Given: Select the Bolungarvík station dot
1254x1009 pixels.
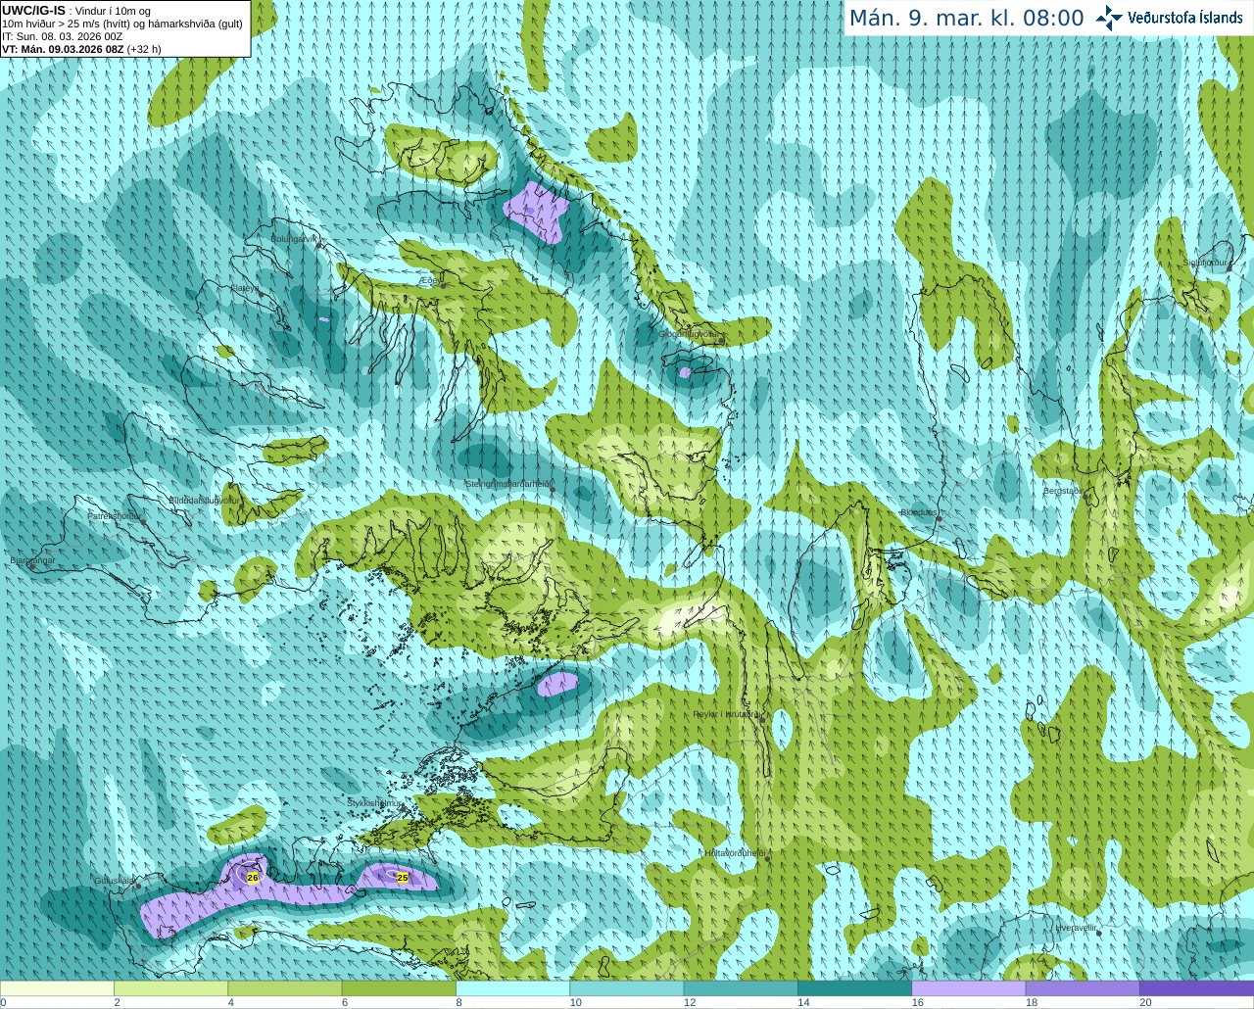Looking at the screenshot, I should point(319,246).
